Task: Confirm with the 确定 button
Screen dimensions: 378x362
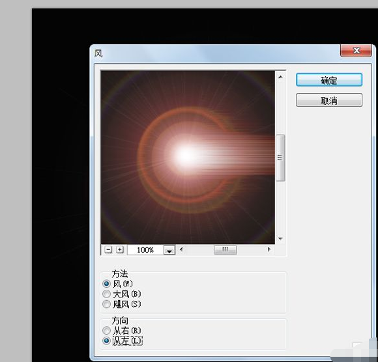Action: pos(329,79)
